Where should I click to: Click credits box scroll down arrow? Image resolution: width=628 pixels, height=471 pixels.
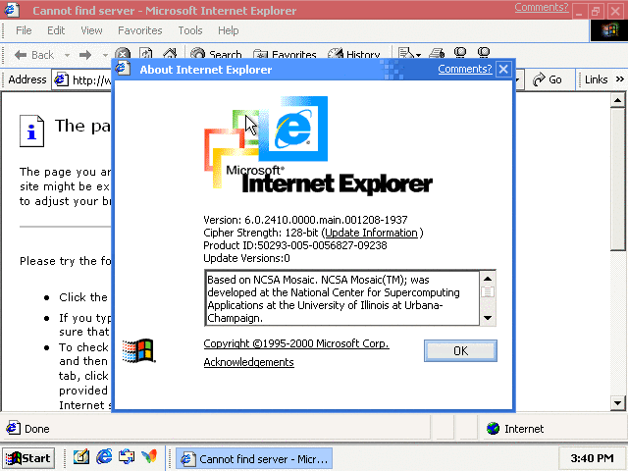[488, 318]
